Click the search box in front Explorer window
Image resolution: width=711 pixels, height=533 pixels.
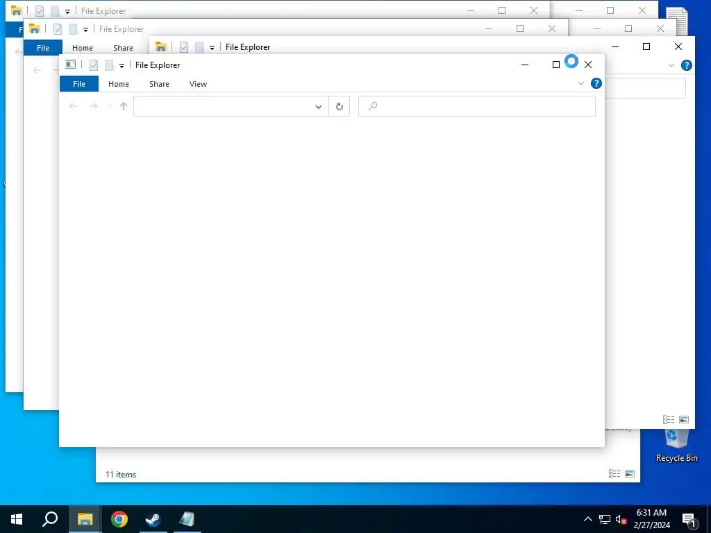476,106
